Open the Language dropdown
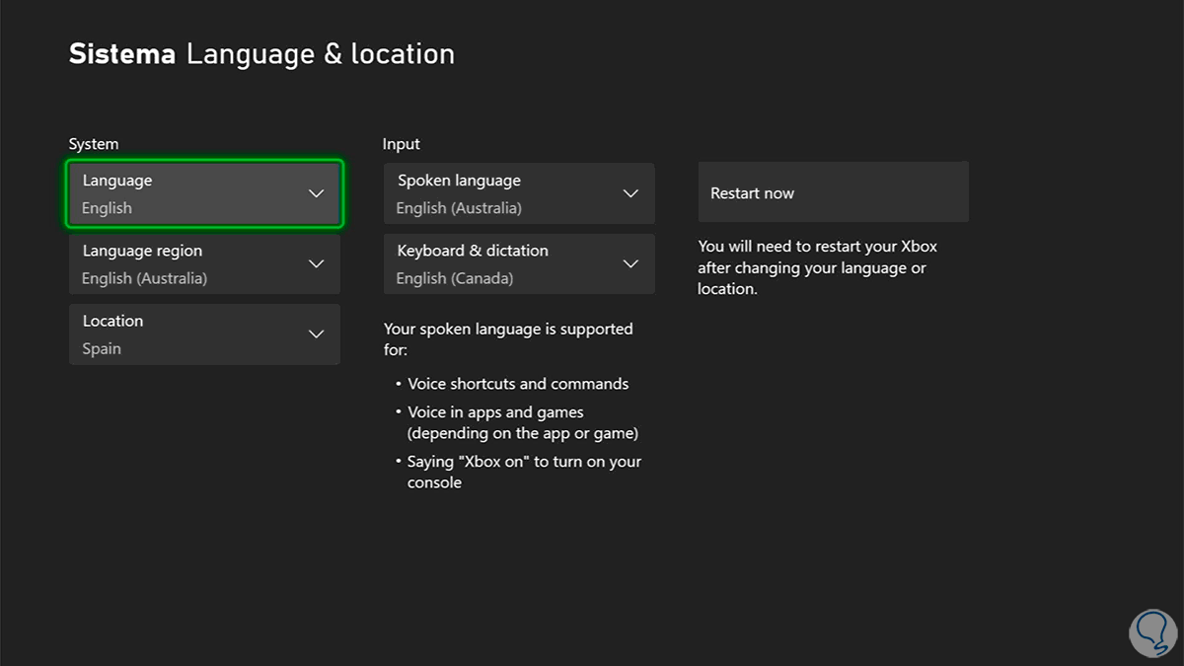The image size is (1184, 666). point(204,193)
